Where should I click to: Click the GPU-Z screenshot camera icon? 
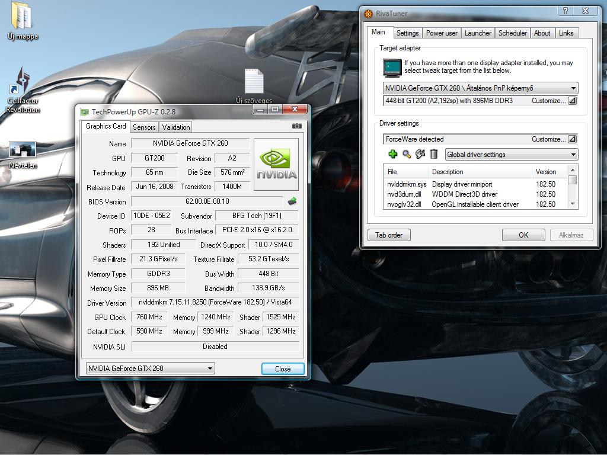coord(296,126)
